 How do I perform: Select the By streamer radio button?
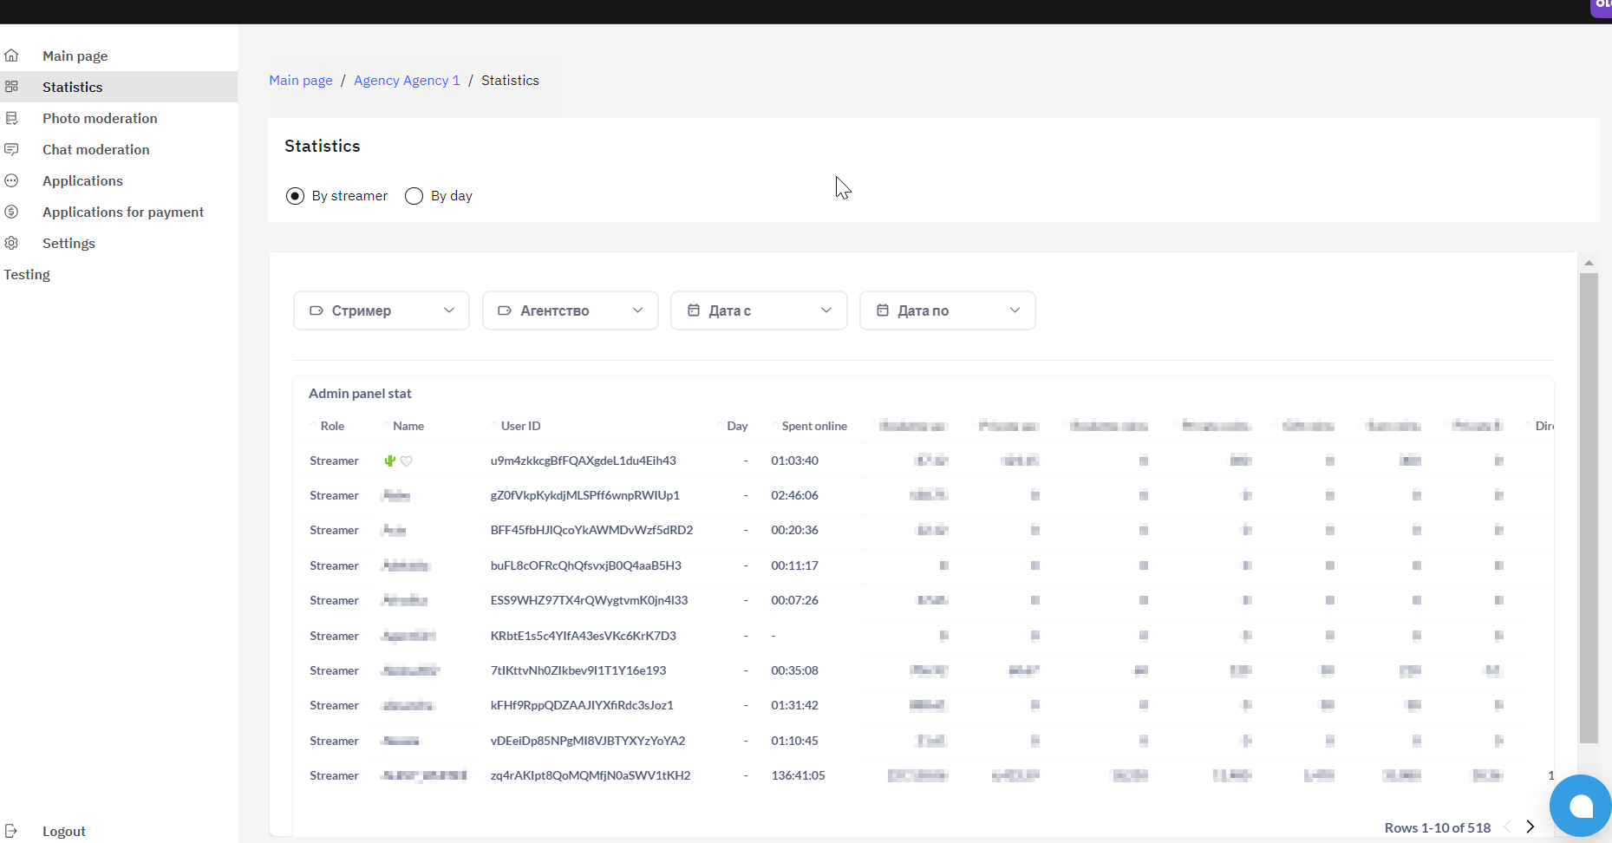pos(295,196)
